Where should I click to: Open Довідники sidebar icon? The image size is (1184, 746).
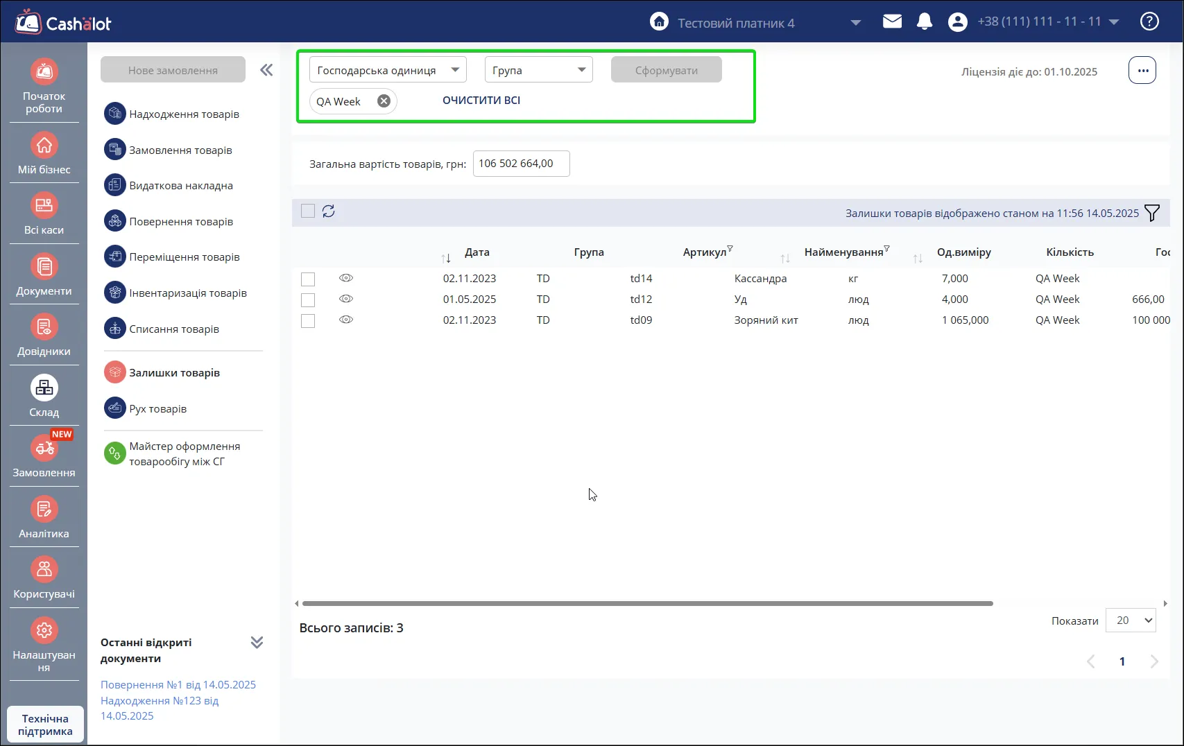pyautogui.click(x=44, y=327)
